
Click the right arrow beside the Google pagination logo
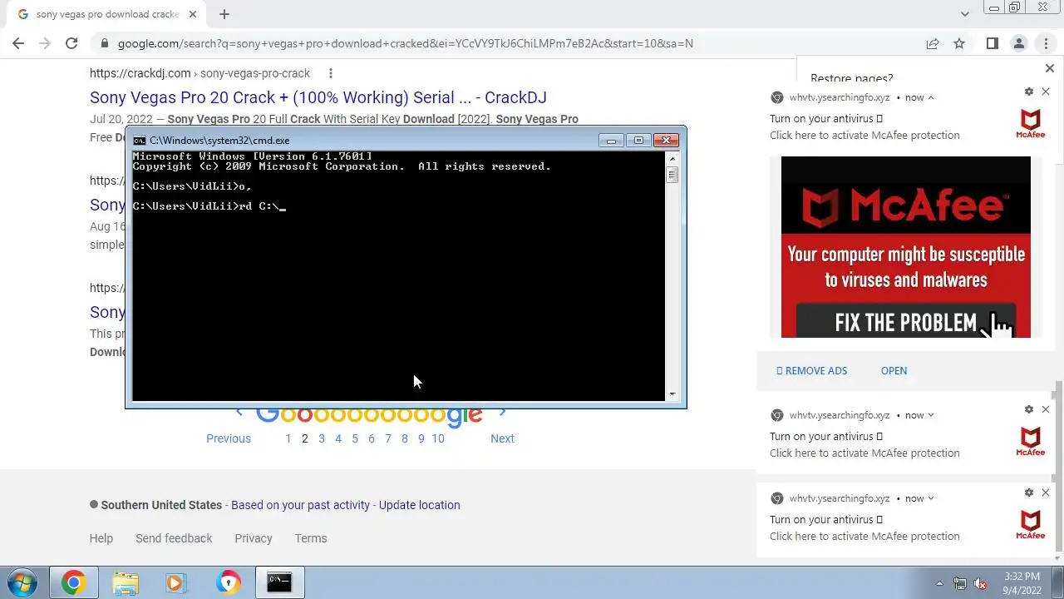pos(502,413)
